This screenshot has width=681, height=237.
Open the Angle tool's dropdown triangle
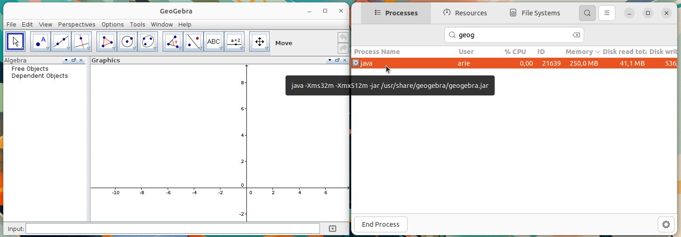[180, 48]
